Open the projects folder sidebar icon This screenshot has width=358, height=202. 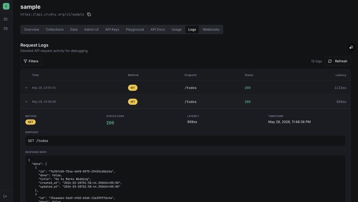[6, 19]
